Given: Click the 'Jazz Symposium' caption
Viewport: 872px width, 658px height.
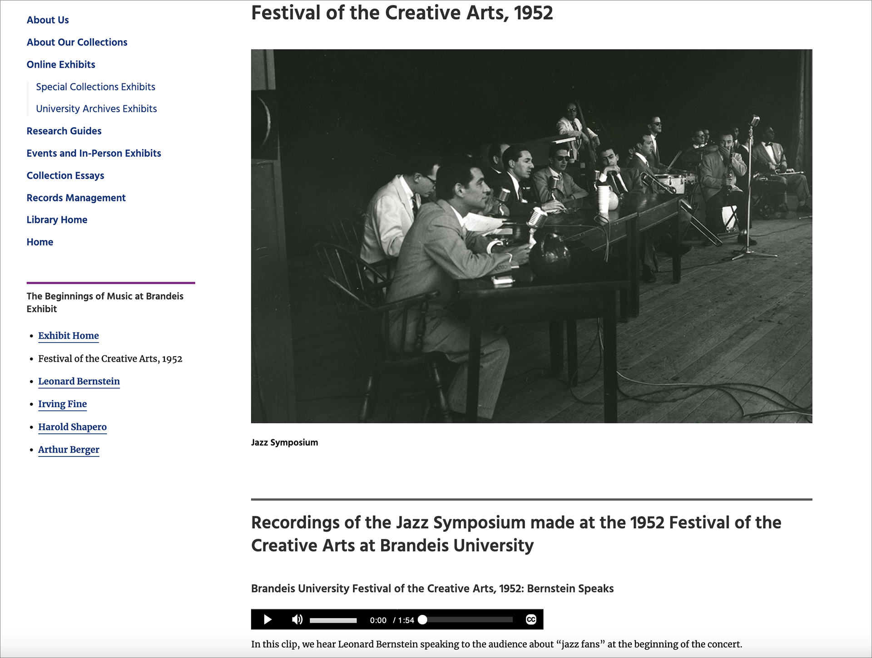Looking at the screenshot, I should point(284,442).
